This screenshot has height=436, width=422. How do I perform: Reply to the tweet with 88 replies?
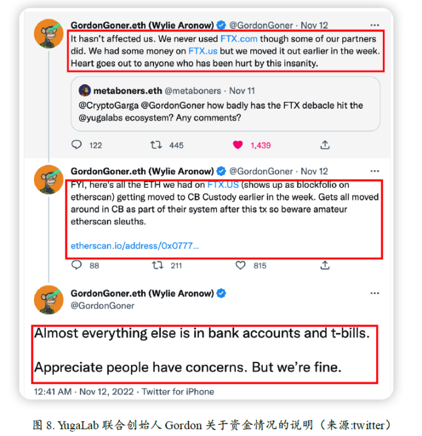tap(77, 265)
